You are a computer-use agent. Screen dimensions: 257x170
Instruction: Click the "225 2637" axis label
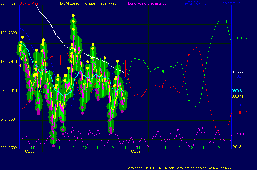click(x=9, y=4)
